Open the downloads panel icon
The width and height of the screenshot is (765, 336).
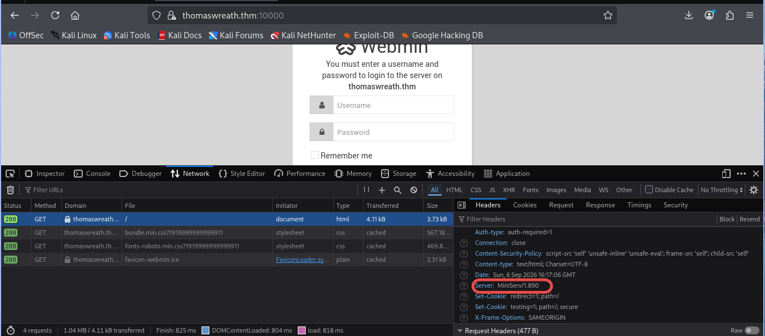coord(689,15)
